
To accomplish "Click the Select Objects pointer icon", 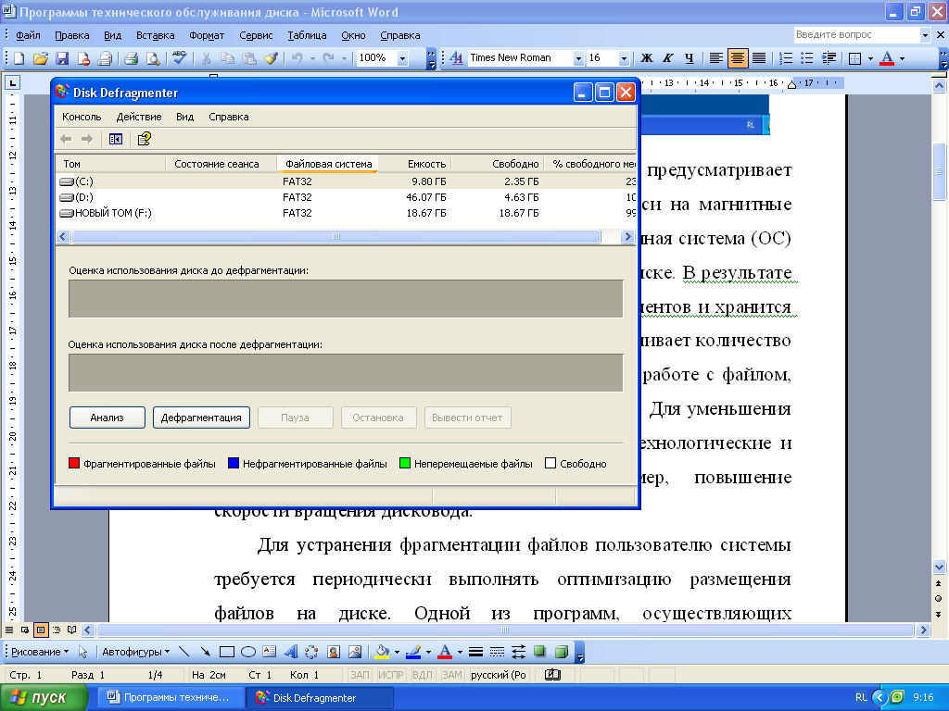I will click(82, 652).
